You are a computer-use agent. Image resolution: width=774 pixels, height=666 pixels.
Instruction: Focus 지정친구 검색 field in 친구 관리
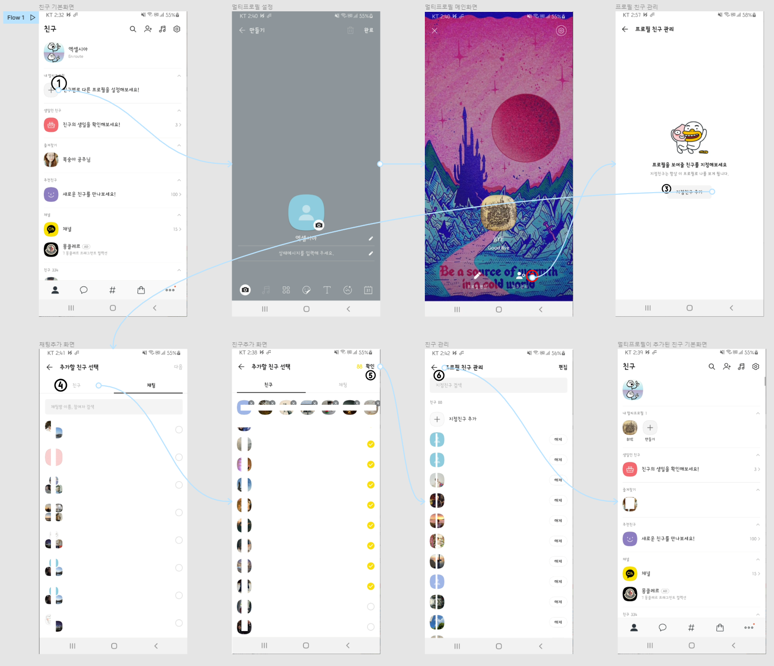[498, 385]
